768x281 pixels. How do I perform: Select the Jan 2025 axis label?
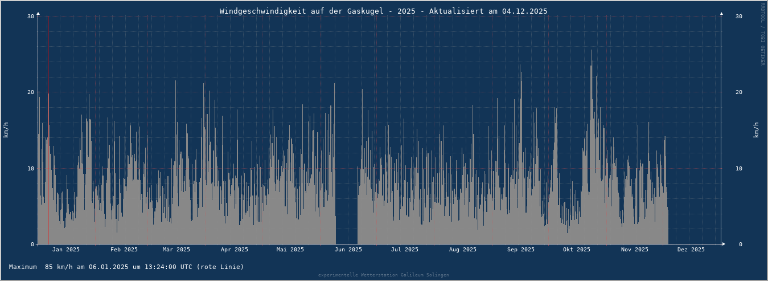pyautogui.click(x=65, y=250)
